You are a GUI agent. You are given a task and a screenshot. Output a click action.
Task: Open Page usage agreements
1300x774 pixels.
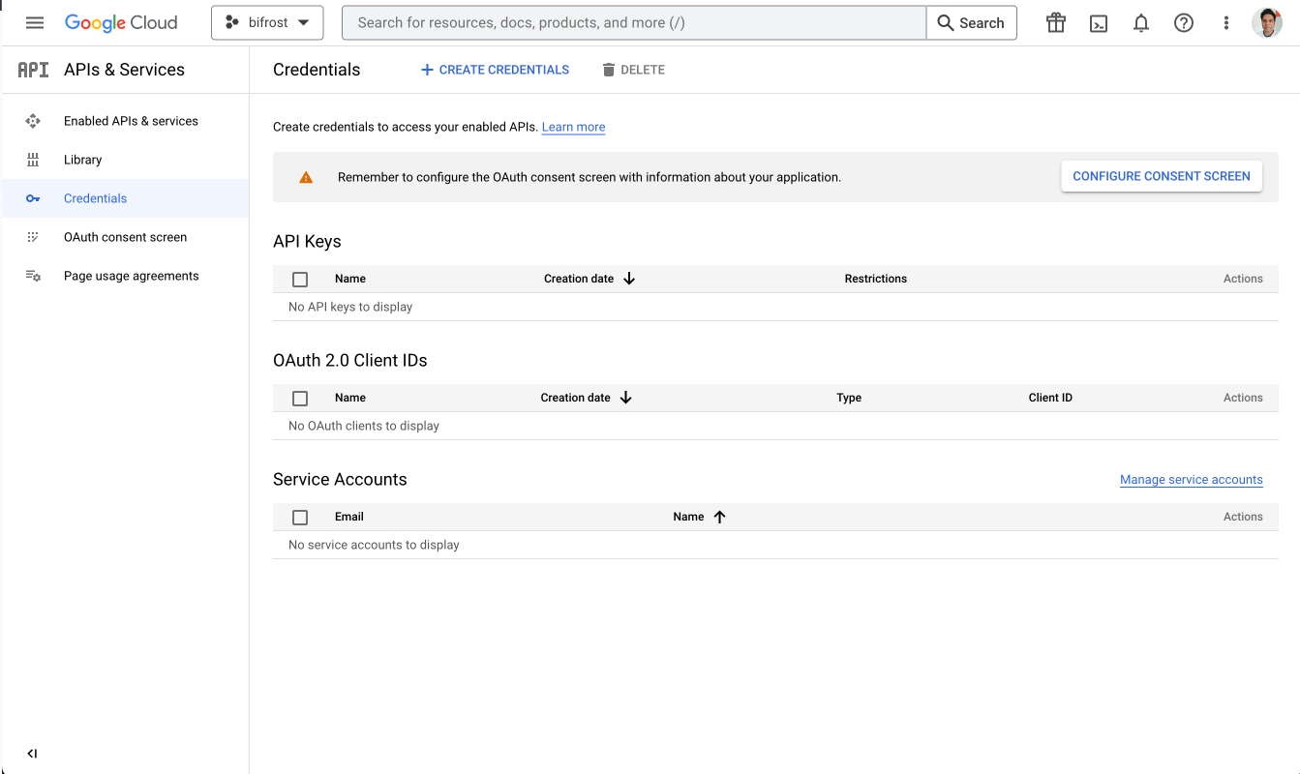click(x=131, y=276)
